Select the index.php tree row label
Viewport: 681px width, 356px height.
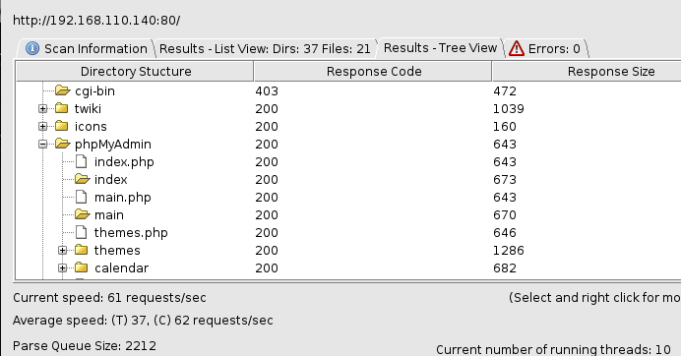point(124,162)
